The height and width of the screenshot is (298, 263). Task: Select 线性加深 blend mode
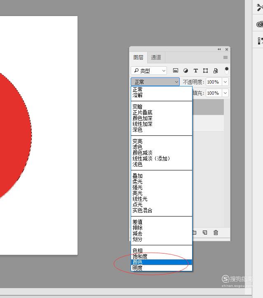tap(162, 124)
